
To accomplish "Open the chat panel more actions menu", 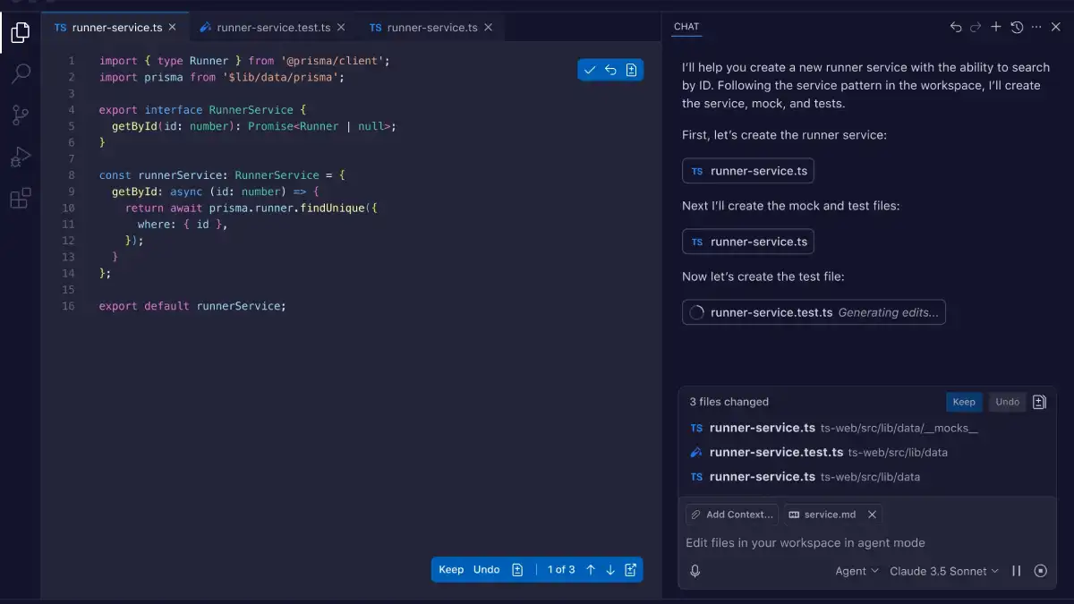I will point(1037,27).
